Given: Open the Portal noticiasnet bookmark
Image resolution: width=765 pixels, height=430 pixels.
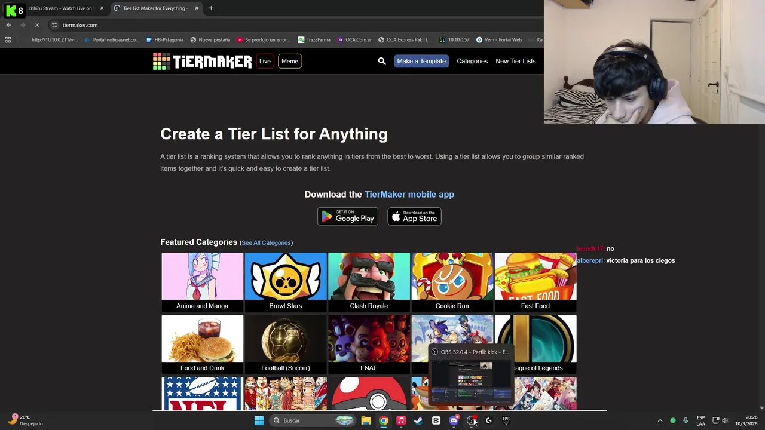Looking at the screenshot, I should 112,40.
